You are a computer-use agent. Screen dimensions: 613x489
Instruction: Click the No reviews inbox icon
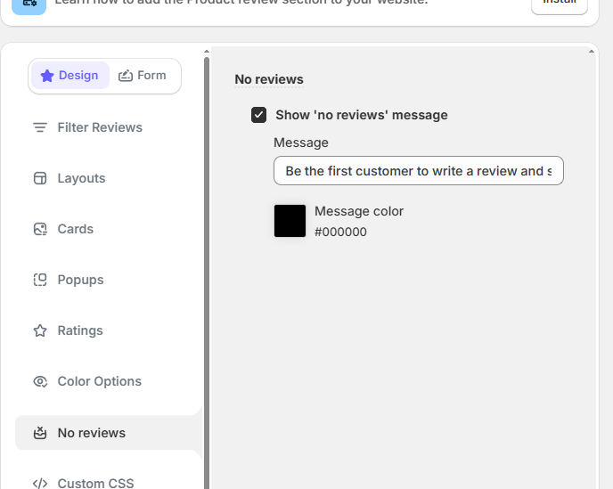40,433
